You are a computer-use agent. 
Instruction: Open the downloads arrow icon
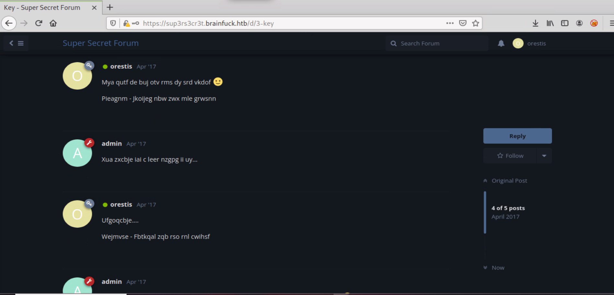click(x=535, y=23)
